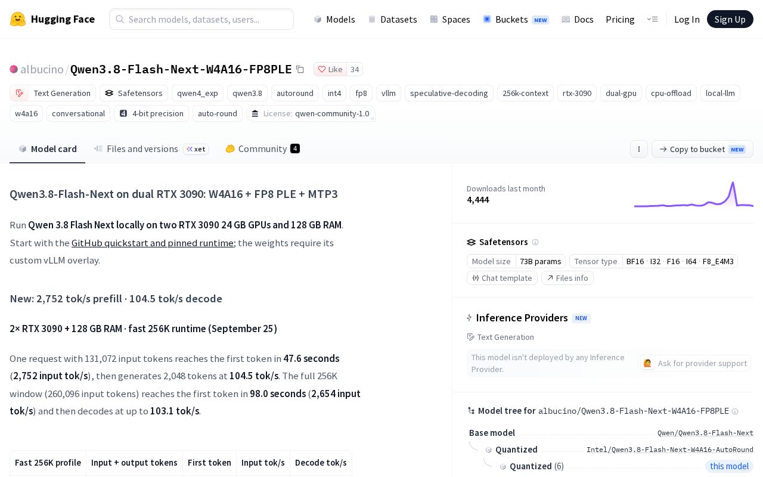The width and height of the screenshot is (763, 477).
Task: Click Log In link
Action: click(x=687, y=19)
